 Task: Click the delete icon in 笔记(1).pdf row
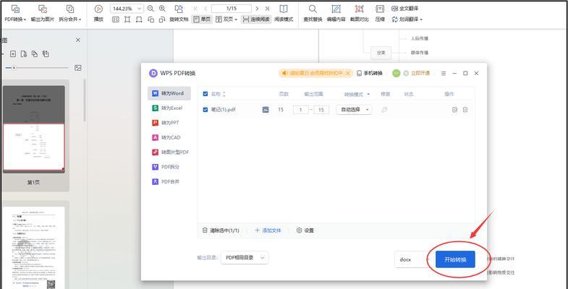tap(465, 109)
